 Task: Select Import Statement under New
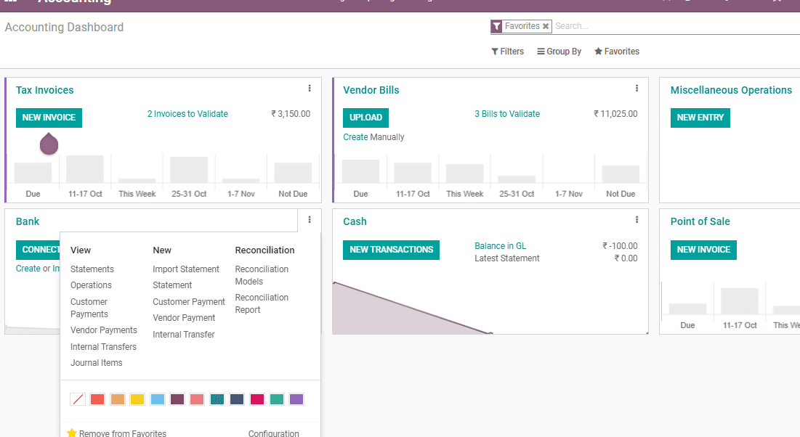(186, 269)
